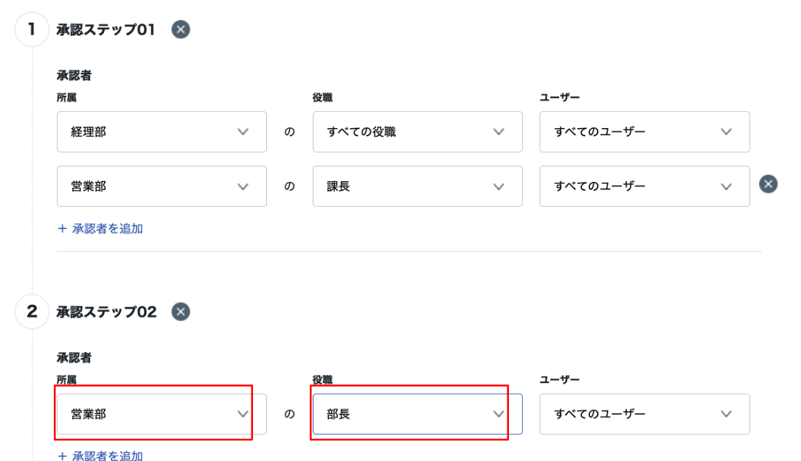The image size is (801, 461).
Task: Expand the user dropdown in the 経理部 row
Action: coord(645,132)
